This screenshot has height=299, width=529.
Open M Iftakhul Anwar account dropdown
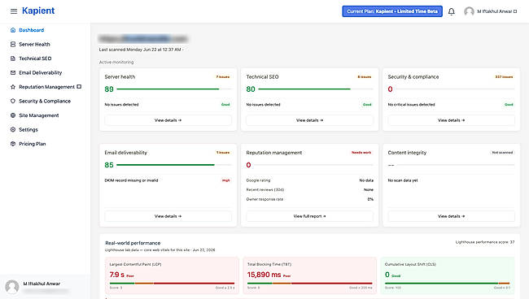496,11
